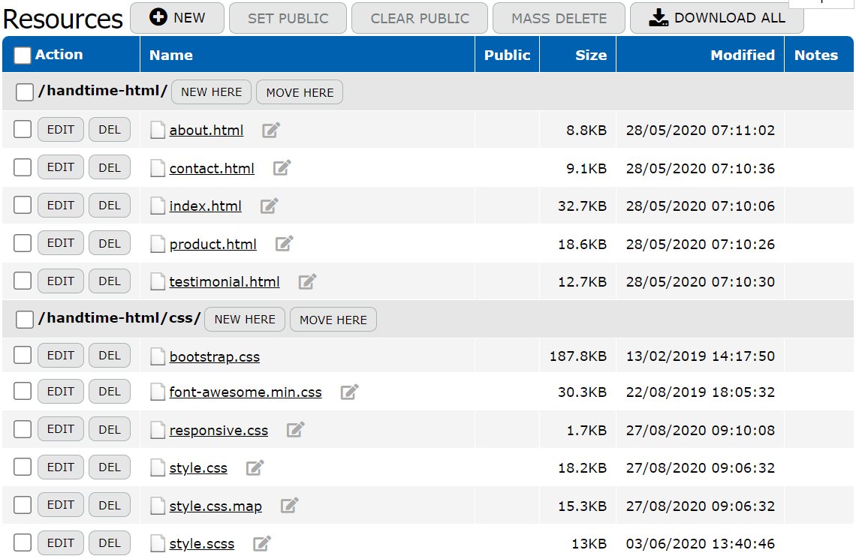This screenshot has height=559, width=856.
Task: Select the /handtime-html/css/ folder checkbox
Action: click(x=25, y=320)
